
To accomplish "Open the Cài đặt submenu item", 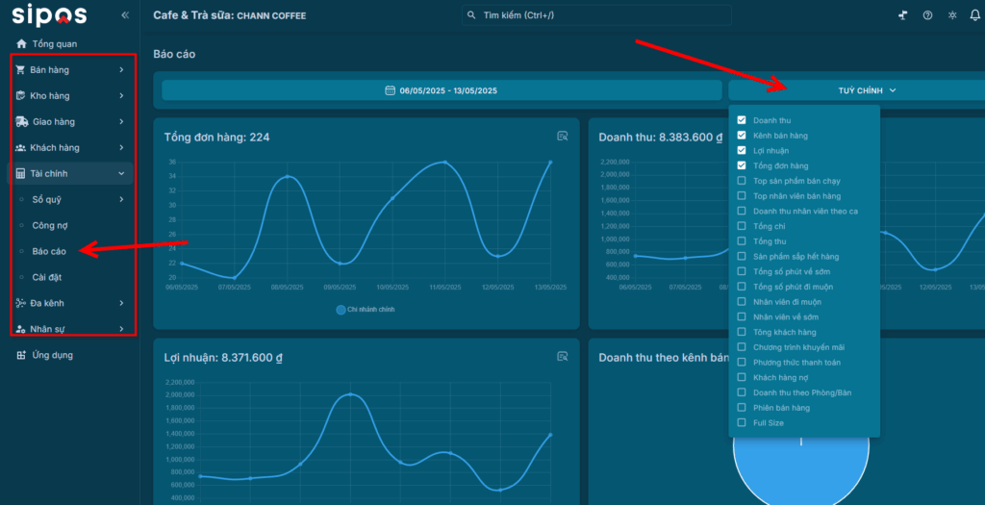I will (x=47, y=277).
